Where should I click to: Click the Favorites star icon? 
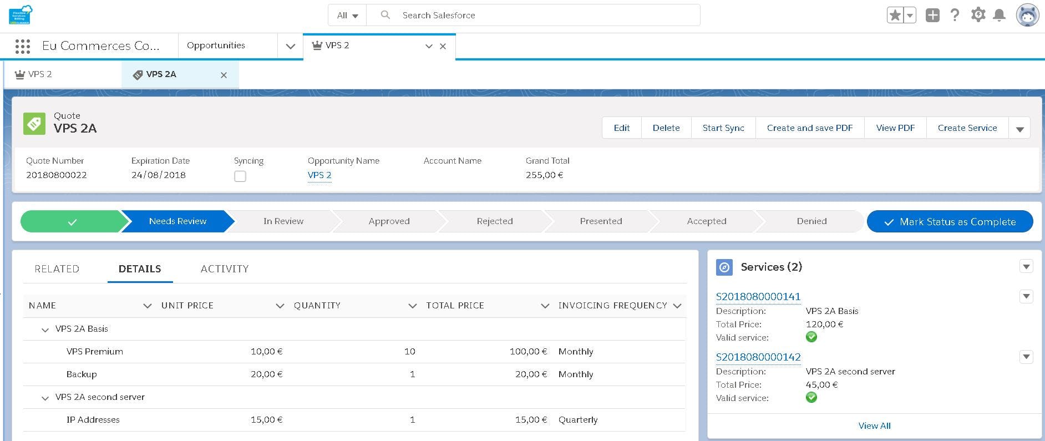pyautogui.click(x=895, y=16)
